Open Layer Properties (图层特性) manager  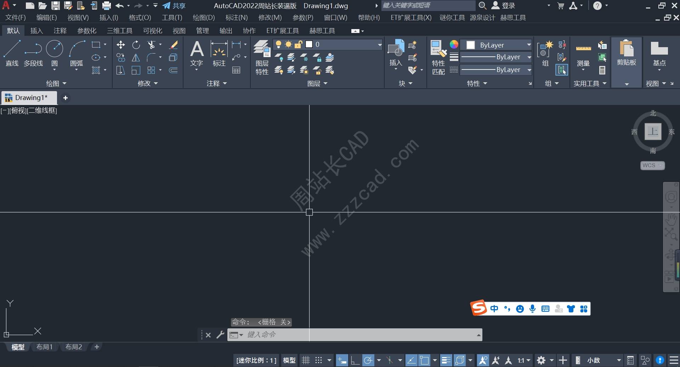coord(262,57)
